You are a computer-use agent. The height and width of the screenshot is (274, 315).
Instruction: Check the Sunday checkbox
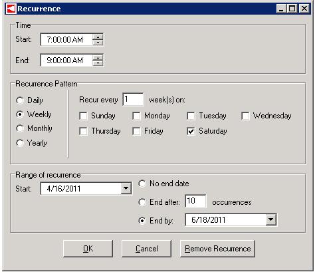coord(83,116)
